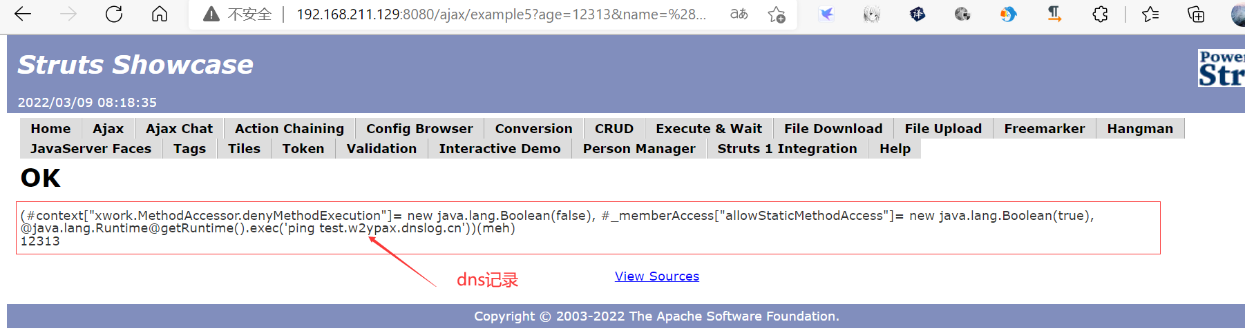Click the address bar URL
Image resolution: width=1245 pixels, height=333 pixels.
point(502,14)
